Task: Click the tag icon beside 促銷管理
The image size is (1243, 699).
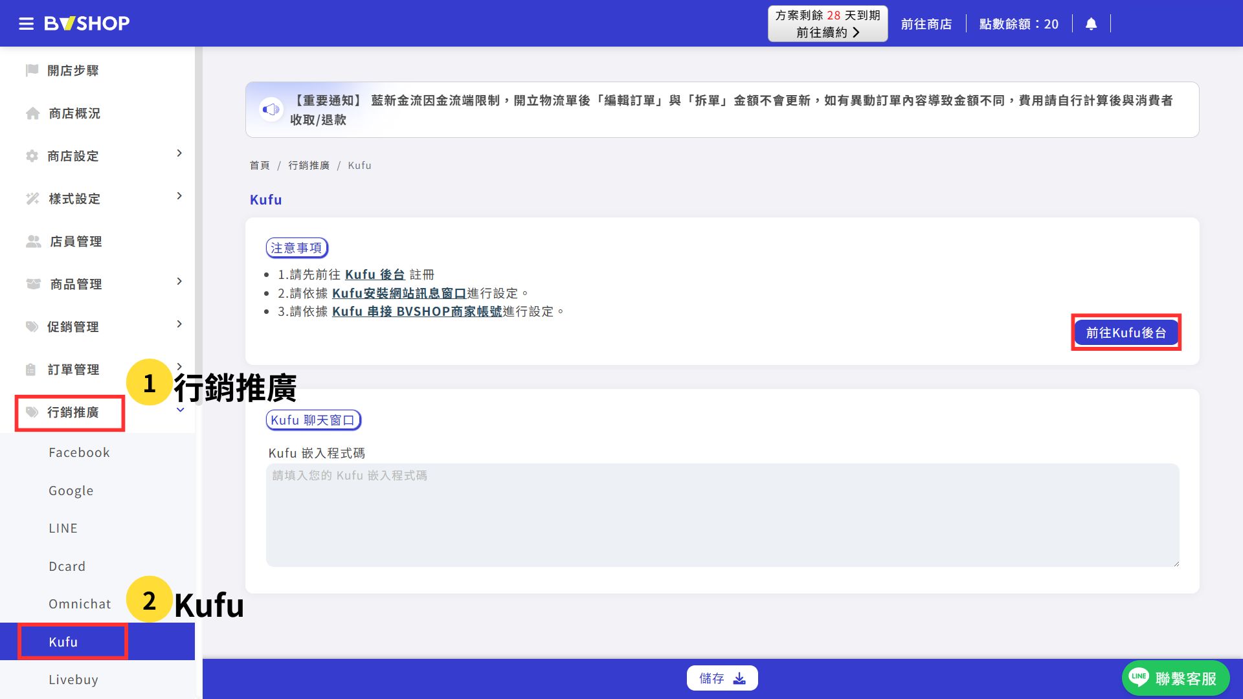Action: 32,327
